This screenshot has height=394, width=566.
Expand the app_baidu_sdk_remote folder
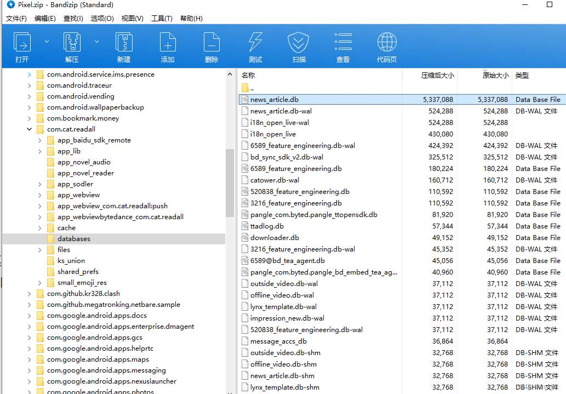point(39,140)
